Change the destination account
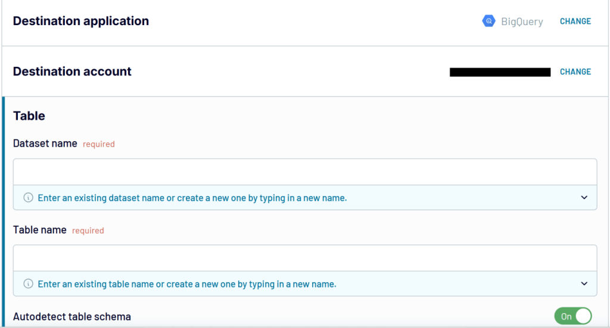610x328 pixels. point(575,72)
